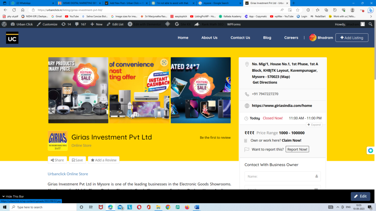Viewport: 376px width, 211px height.
Task: Click the WordPress logo in the admin bar
Action: pyautogui.click(x=4, y=24)
